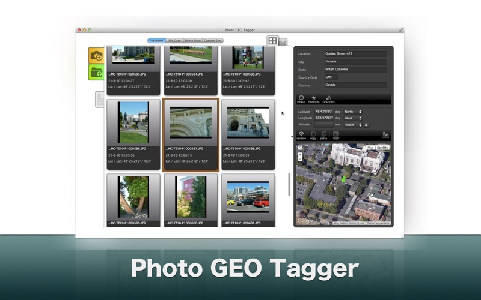Switch to grid thumbnail view

point(272,41)
